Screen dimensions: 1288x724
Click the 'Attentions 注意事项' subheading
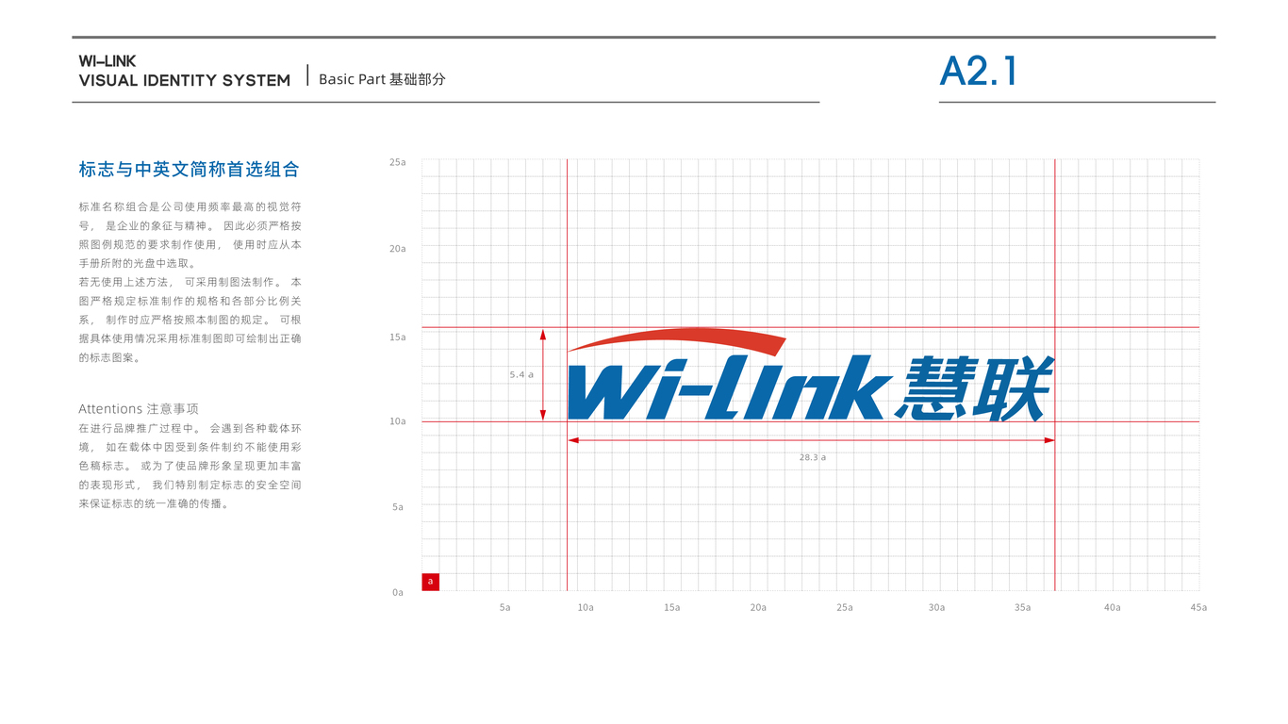(x=139, y=409)
